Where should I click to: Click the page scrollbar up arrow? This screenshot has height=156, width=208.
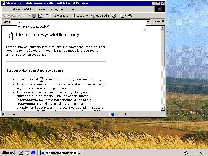(x=163, y=28)
